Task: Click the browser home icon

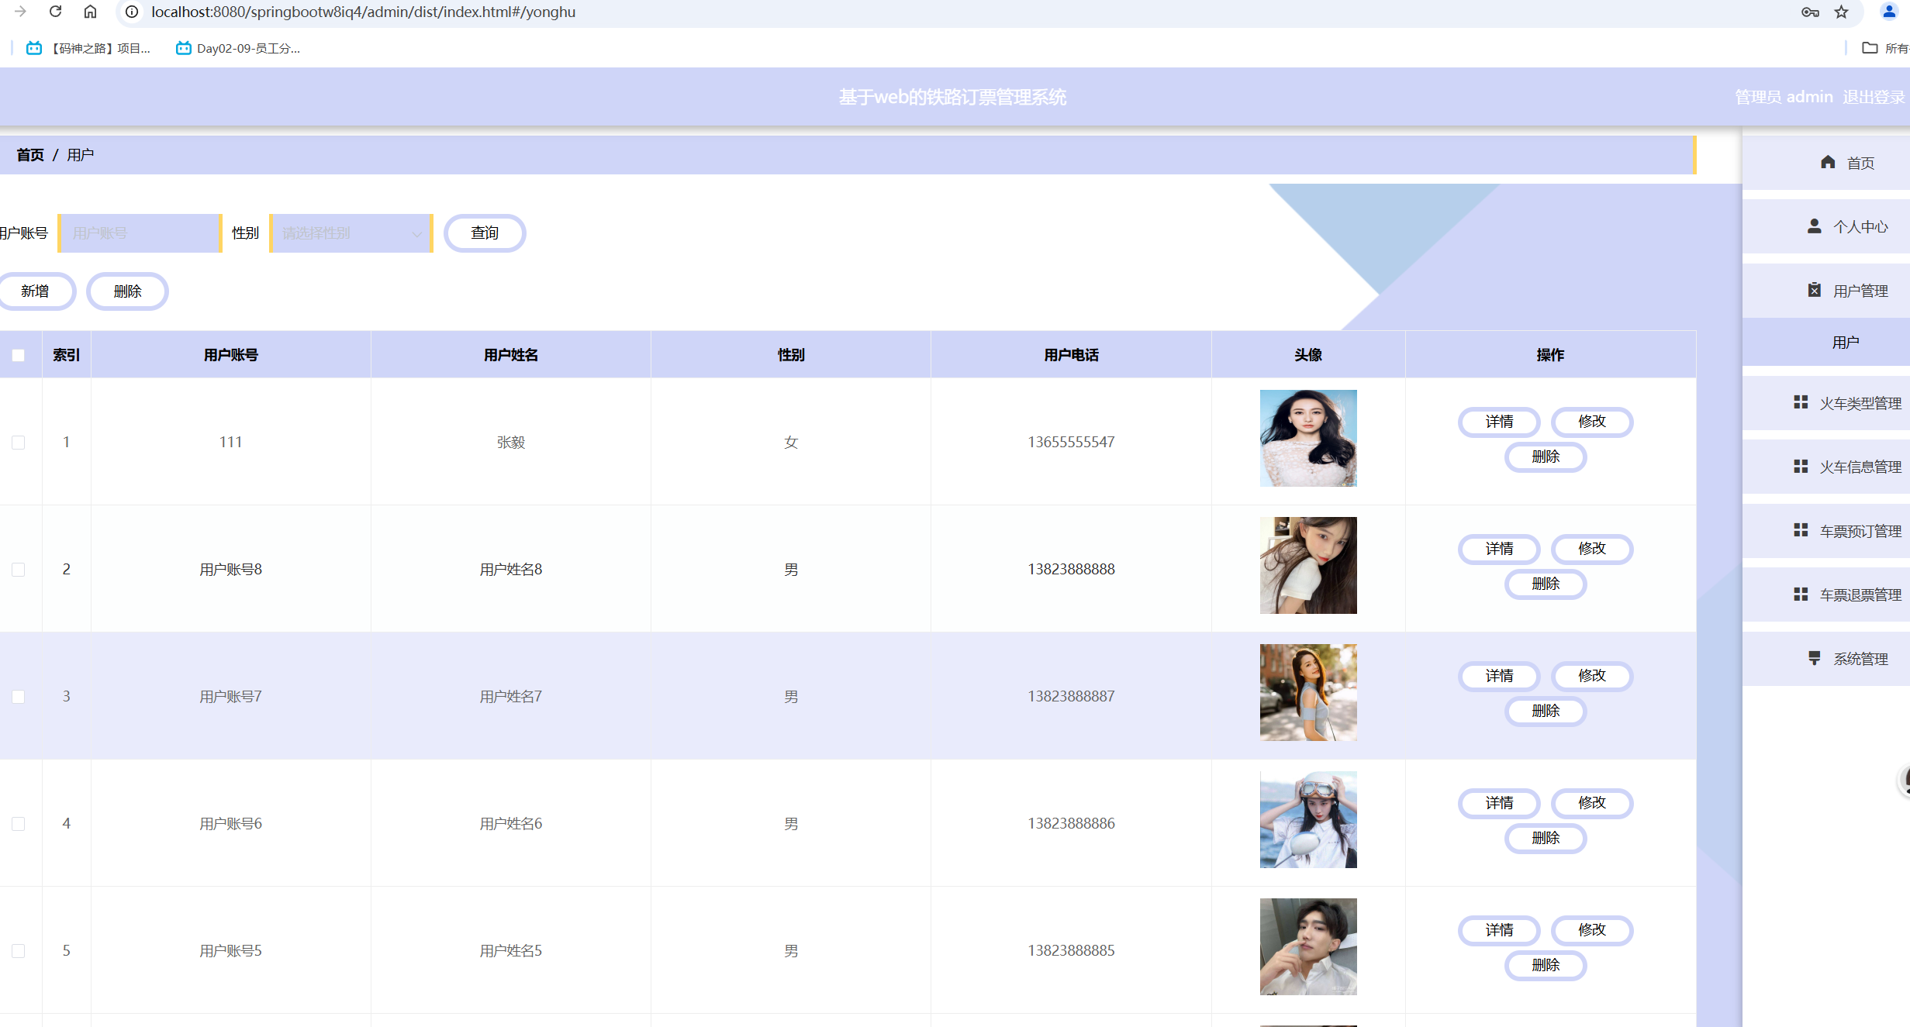Action: click(90, 12)
